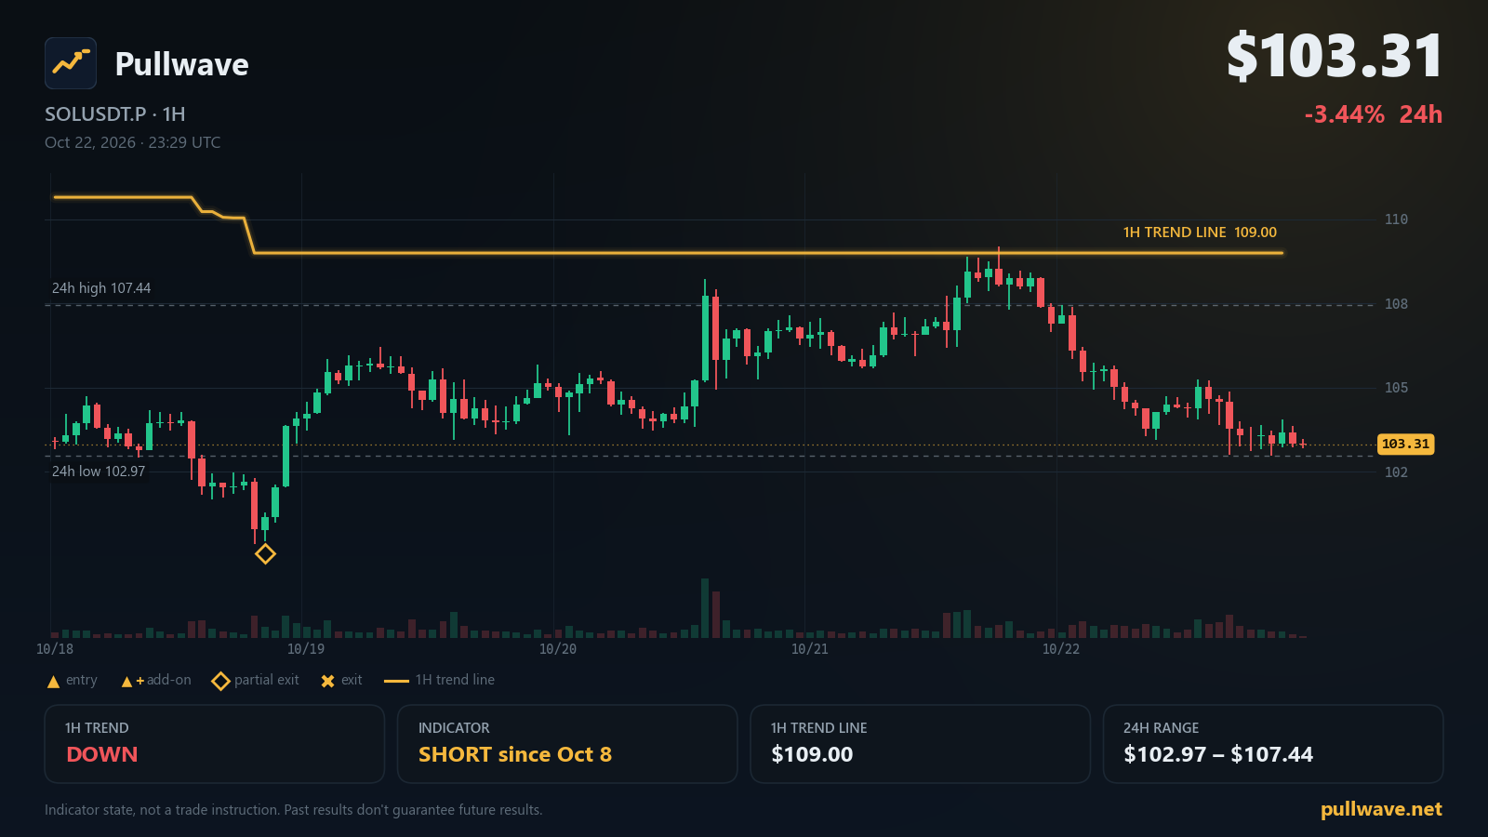Click the 10/21 date axis label
The height and width of the screenshot is (837, 1488).
click(x=810, y=649)
